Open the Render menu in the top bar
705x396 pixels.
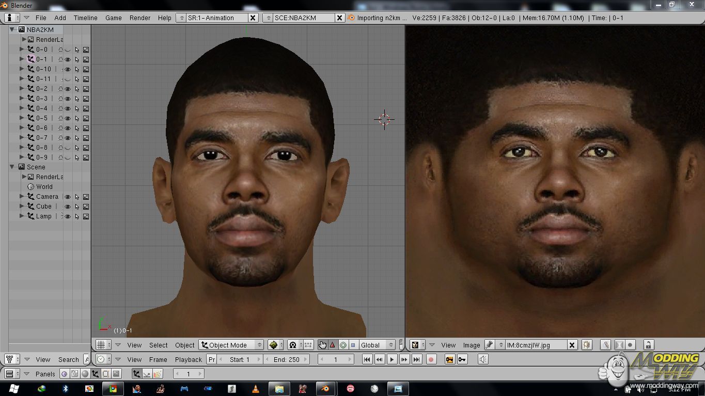click(139, 18)
